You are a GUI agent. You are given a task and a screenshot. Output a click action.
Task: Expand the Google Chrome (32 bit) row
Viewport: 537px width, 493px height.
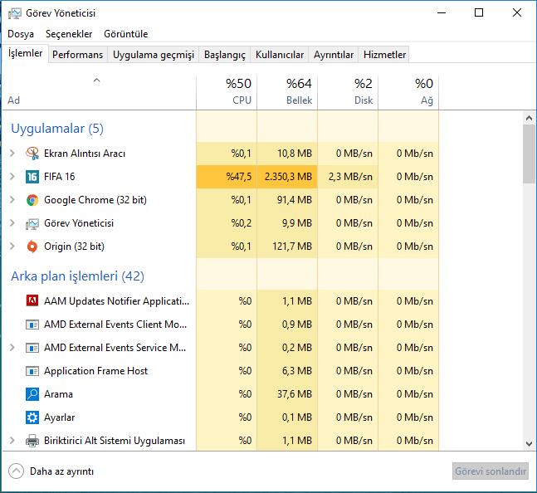point(12,199)
